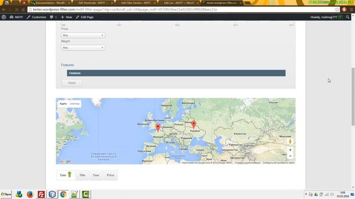Go forward with the browser forward arrow
Image resolution: width=355 pixels, height=199 pixels.
click(10, 10)
